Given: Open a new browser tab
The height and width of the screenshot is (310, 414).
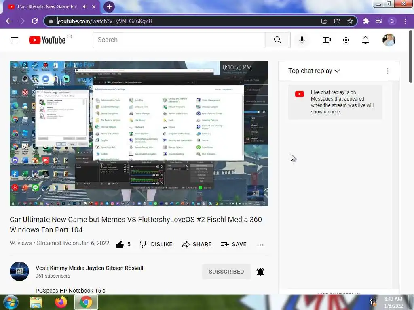Looking at the screenshot, I should point(109,7).
